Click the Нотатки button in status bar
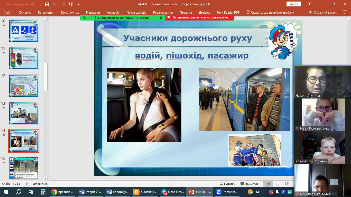This screenshot has height=197, width=351. 227,184
